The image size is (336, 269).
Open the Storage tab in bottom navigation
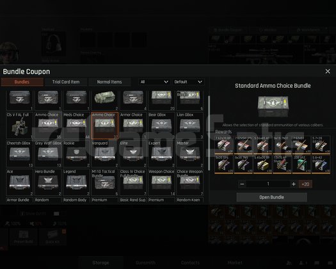100,263
